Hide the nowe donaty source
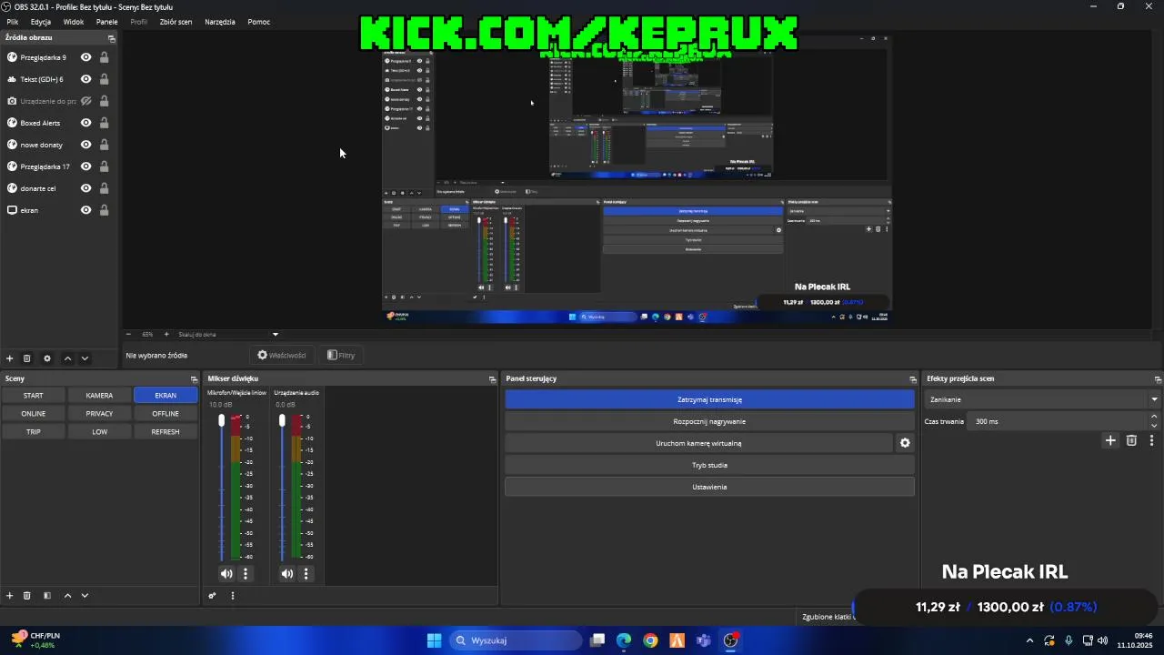 click(85, 145)
